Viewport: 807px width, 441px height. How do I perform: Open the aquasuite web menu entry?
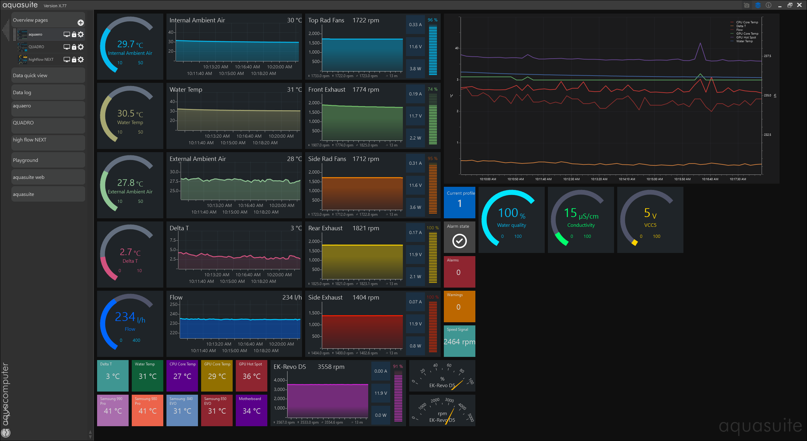48,177
